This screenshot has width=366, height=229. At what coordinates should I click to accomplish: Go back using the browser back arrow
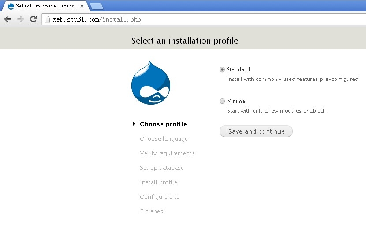[x=7, y=19]
